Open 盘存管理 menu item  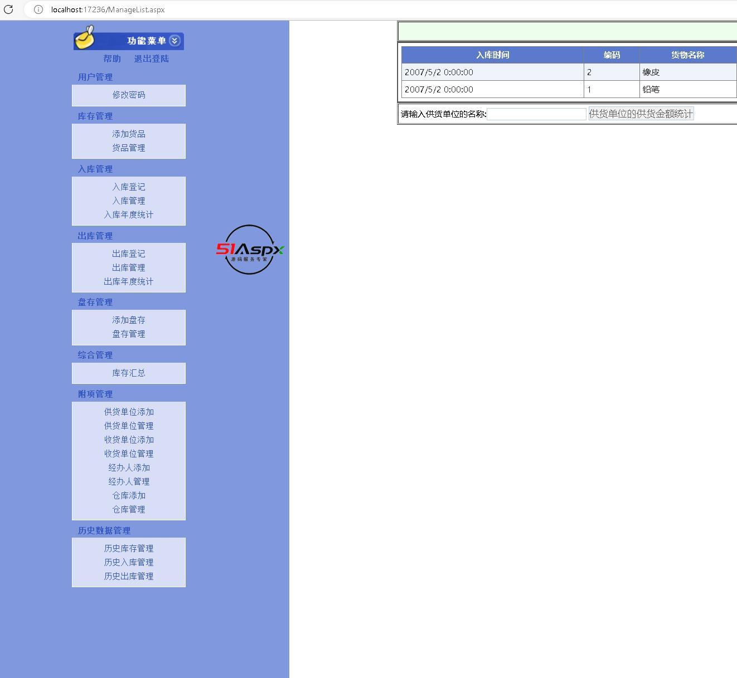[x=129, y=334]
